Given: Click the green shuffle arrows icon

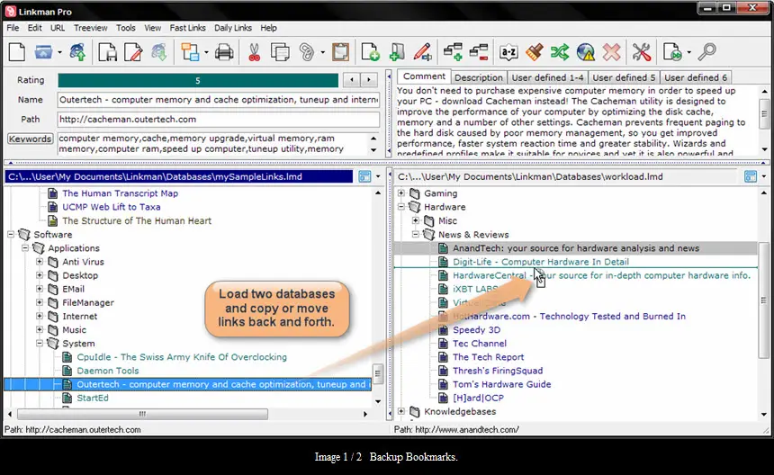Looking at the screenshot, I should (x=560, y=52).
